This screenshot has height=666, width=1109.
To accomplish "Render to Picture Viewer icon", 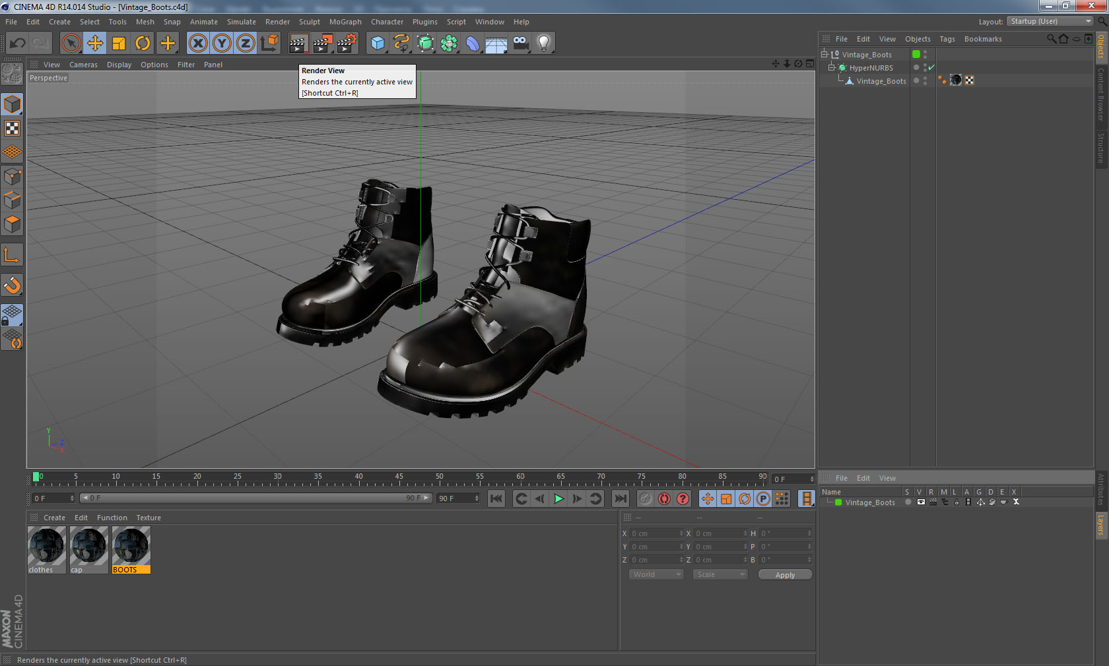I will (322, 44).
